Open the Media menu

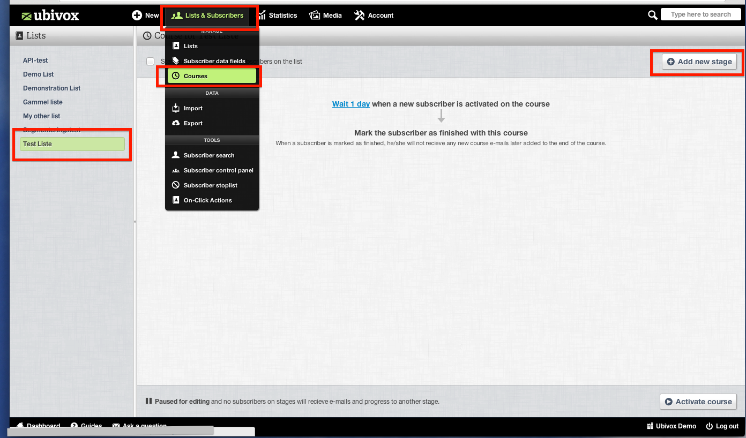tap(325, 16)
